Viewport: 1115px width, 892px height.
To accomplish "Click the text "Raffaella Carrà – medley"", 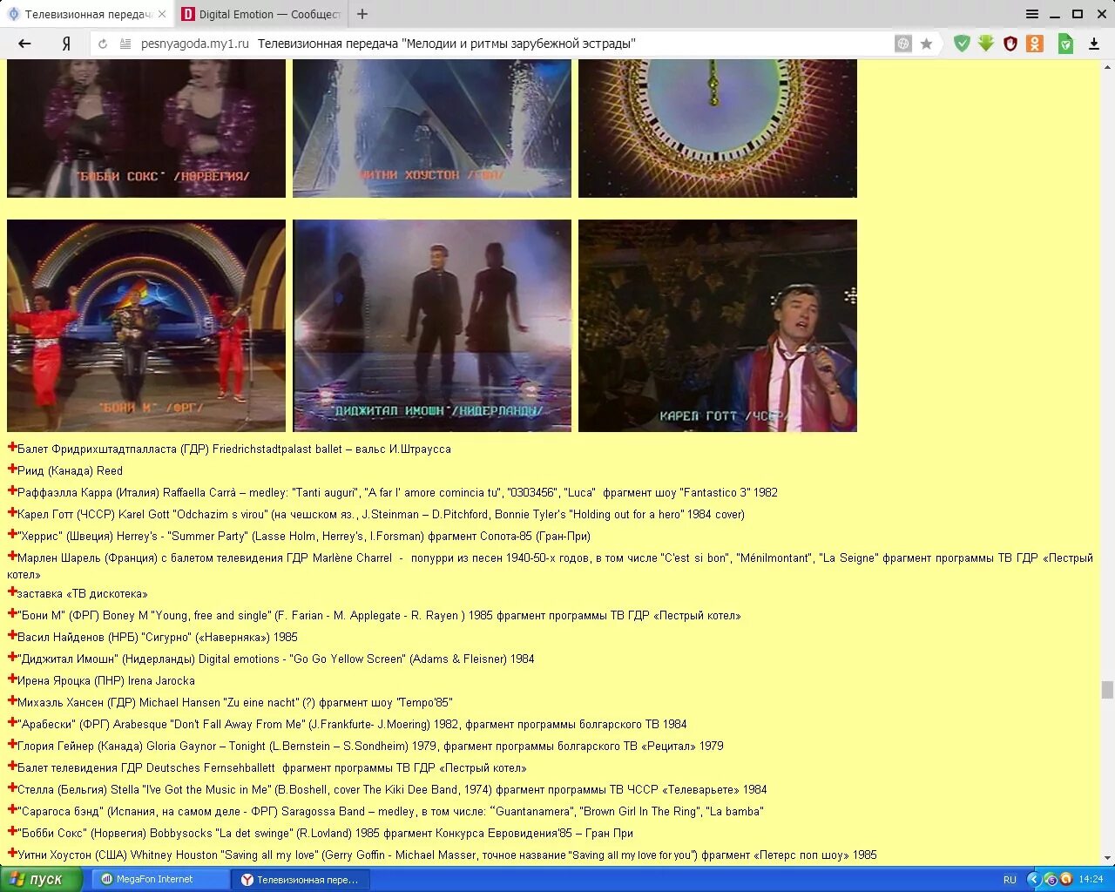I will pyautogui.click(x=225, y=493).
